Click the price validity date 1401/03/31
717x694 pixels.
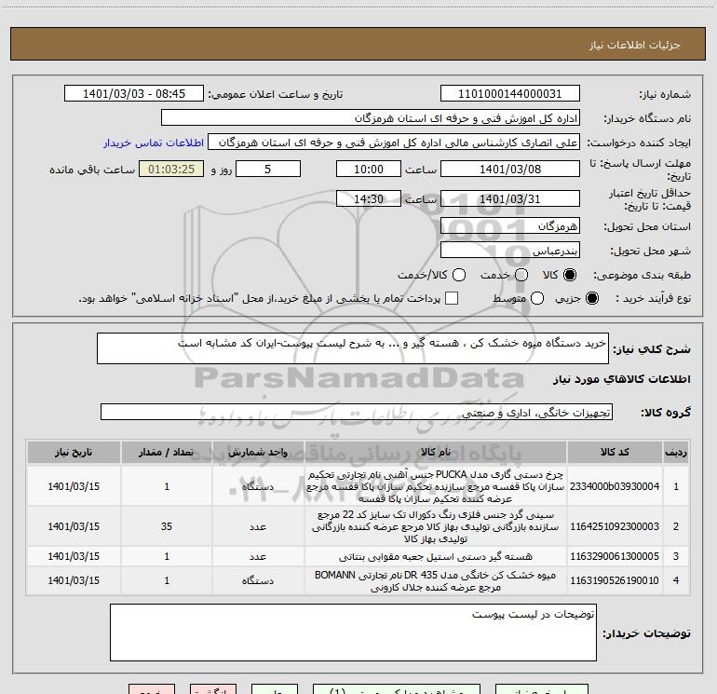click(x=510, y=199)
